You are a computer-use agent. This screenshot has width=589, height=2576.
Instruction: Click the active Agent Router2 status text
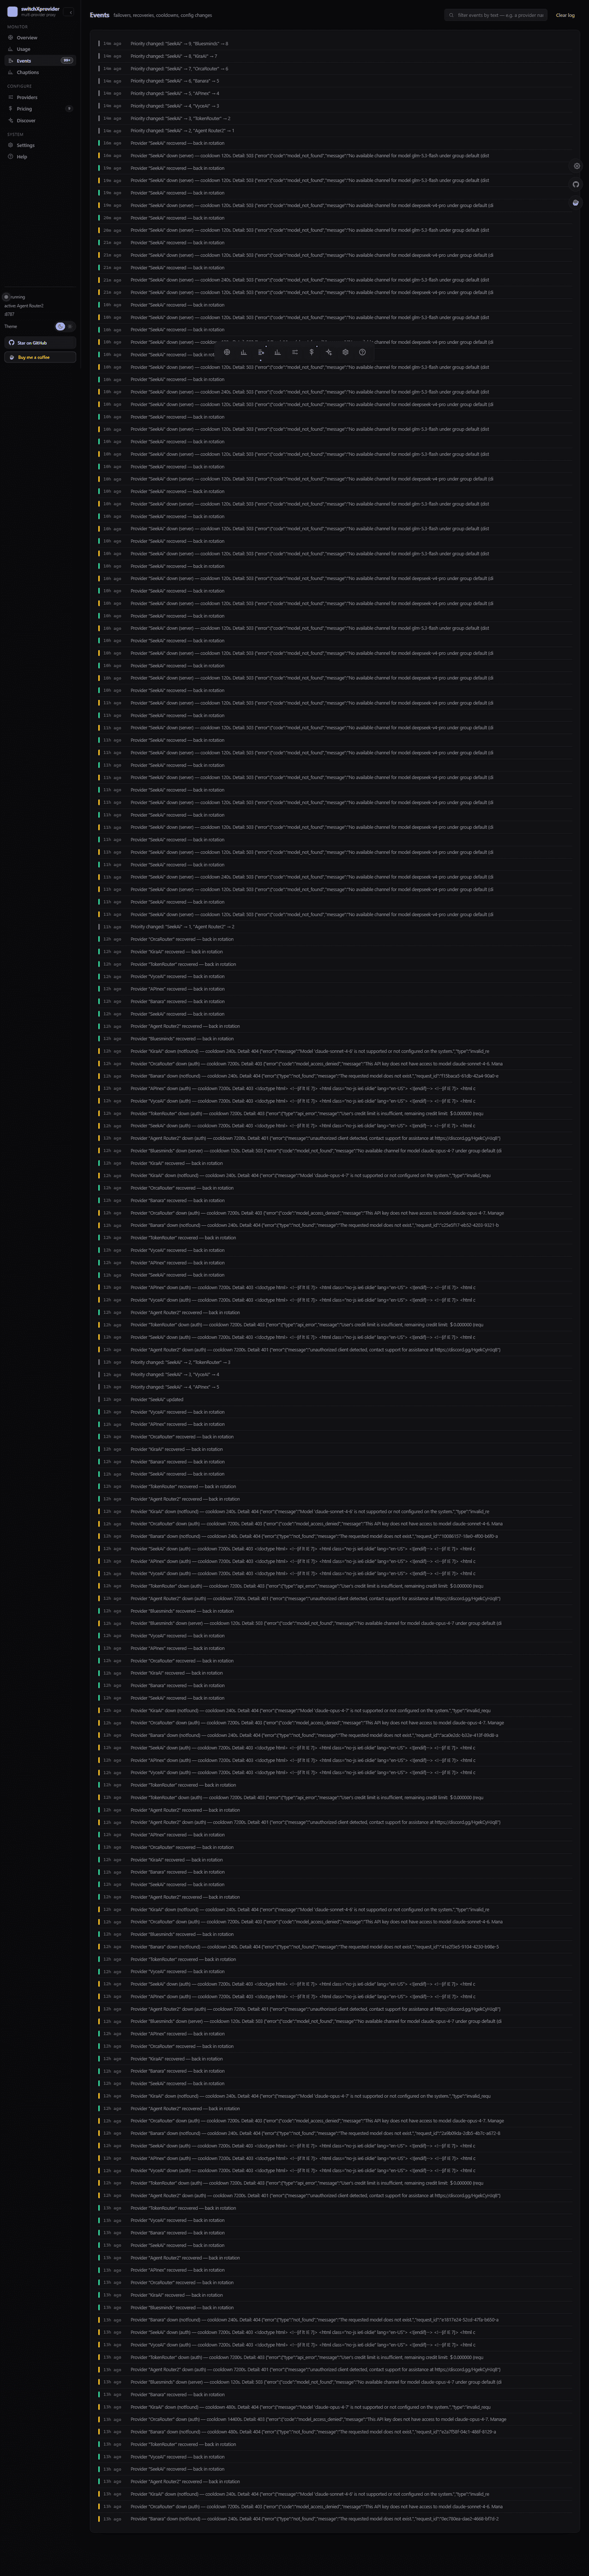point(24,306)
